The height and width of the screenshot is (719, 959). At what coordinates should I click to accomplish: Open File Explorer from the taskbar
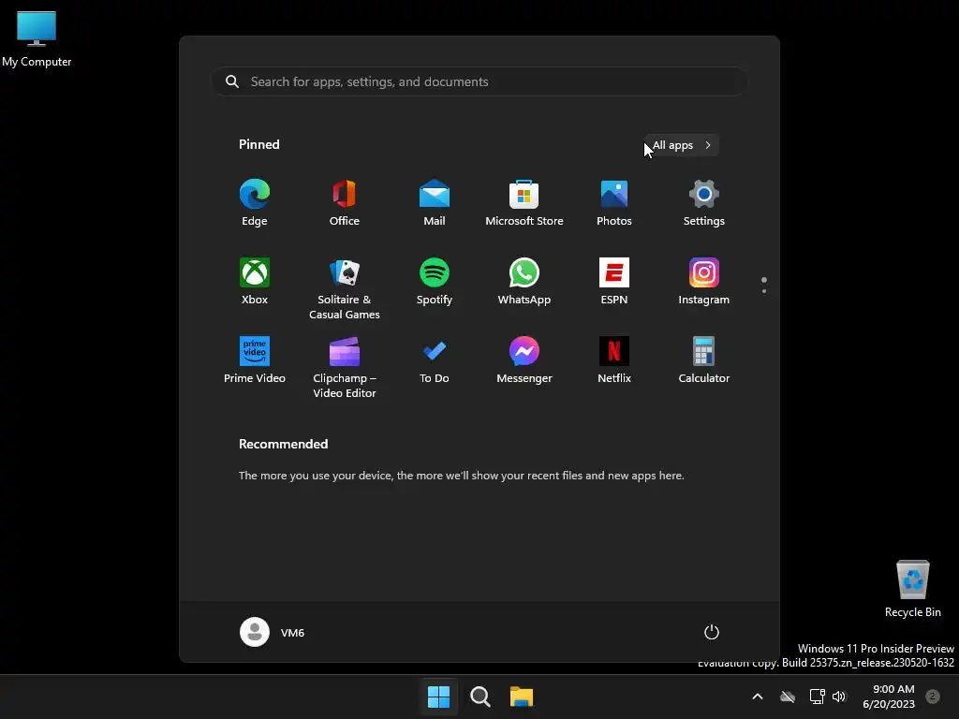point(522,697)
